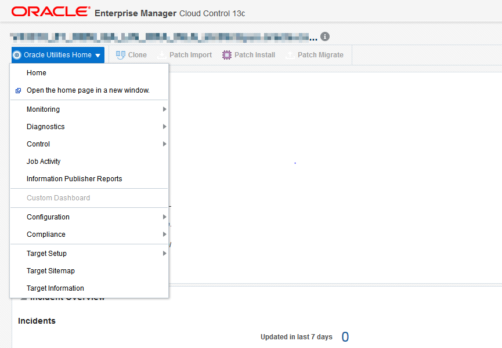Click the Patch Install chip icon
Screen dimensions: 502x348
click(227, 55)
